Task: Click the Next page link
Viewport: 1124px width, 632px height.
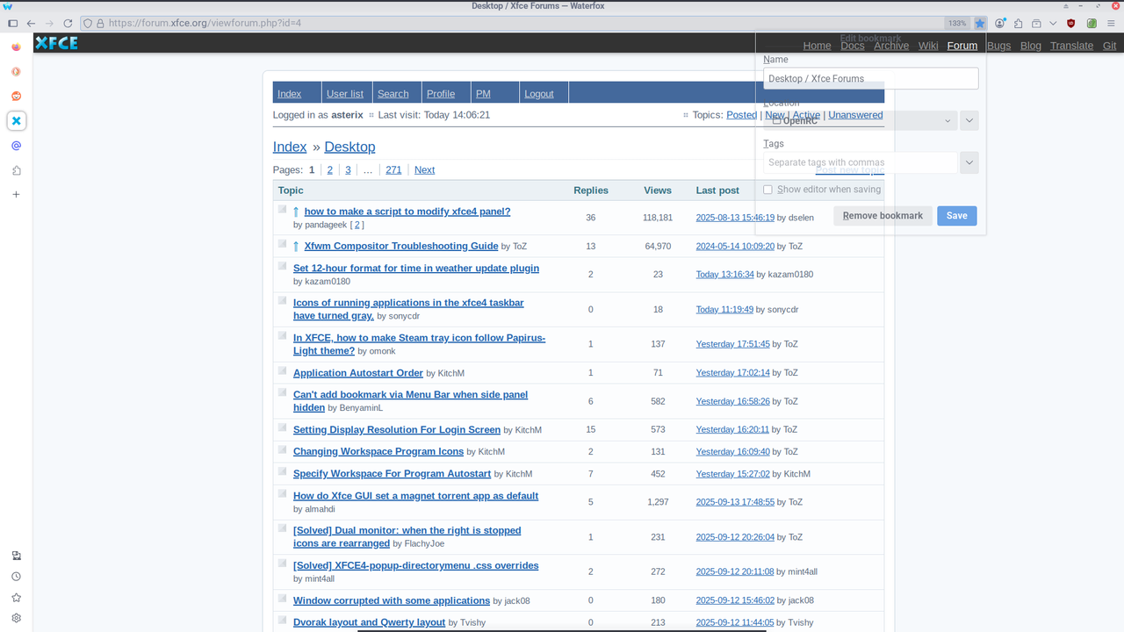Action: tap(424, 170)
